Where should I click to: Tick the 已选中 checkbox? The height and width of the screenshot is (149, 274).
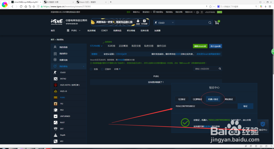(x=102, y=69)
